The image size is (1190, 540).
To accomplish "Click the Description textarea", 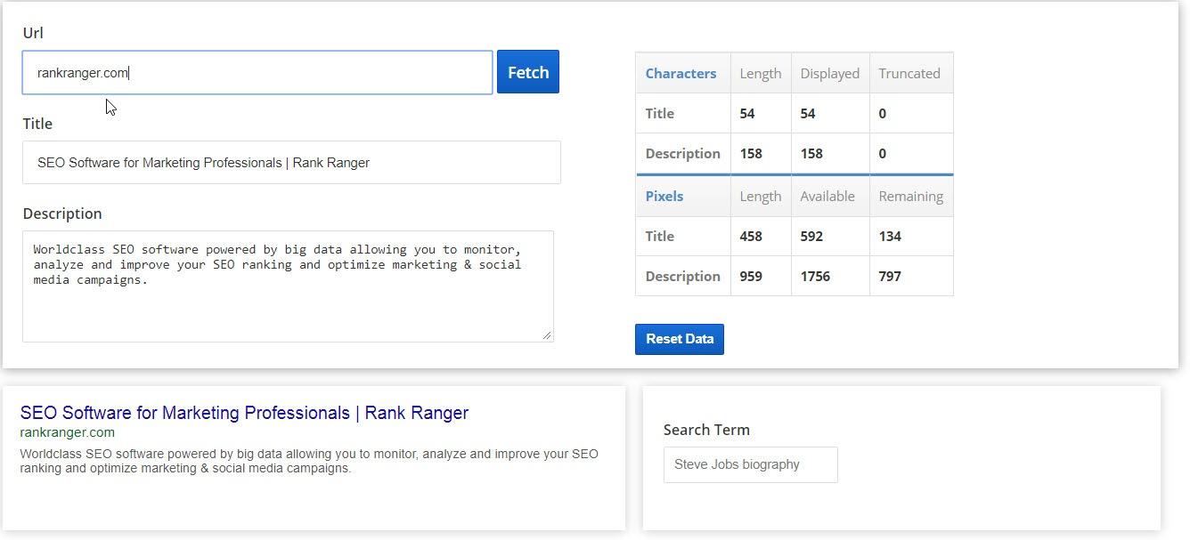I will tap(288, 286).
